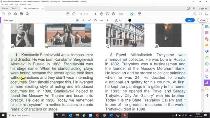Zoom in with the plus icon

coord(114,14)
